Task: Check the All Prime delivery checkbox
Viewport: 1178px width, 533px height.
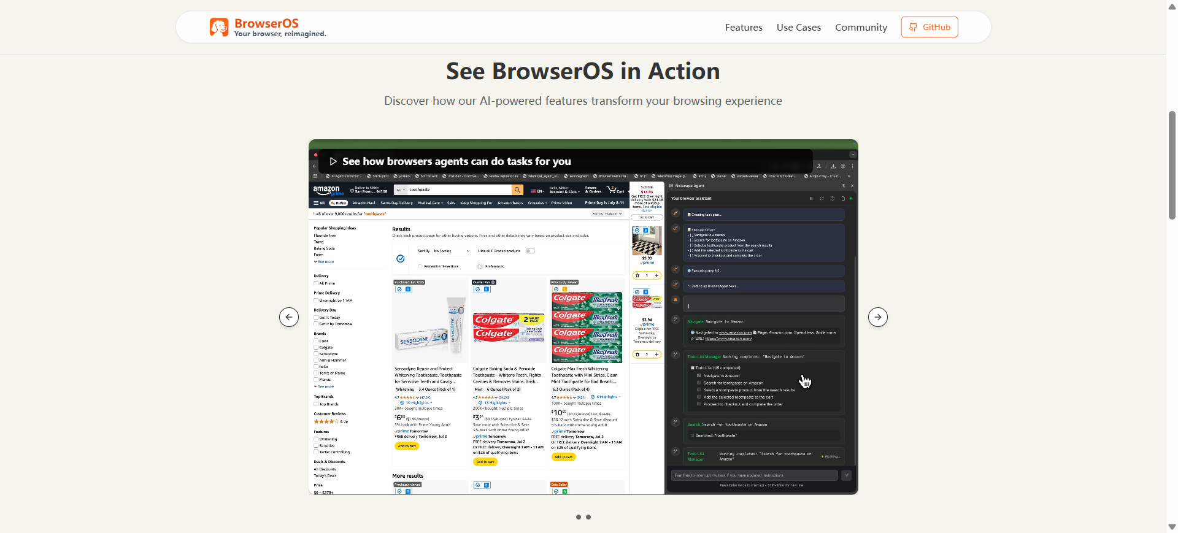Action: [x=316, y=283]
